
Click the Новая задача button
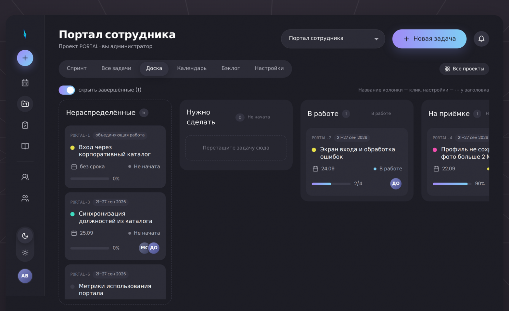click(429, 39)
